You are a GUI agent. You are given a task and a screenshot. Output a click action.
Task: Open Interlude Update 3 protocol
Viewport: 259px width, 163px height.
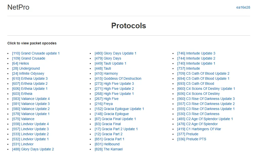click(196, 53)
